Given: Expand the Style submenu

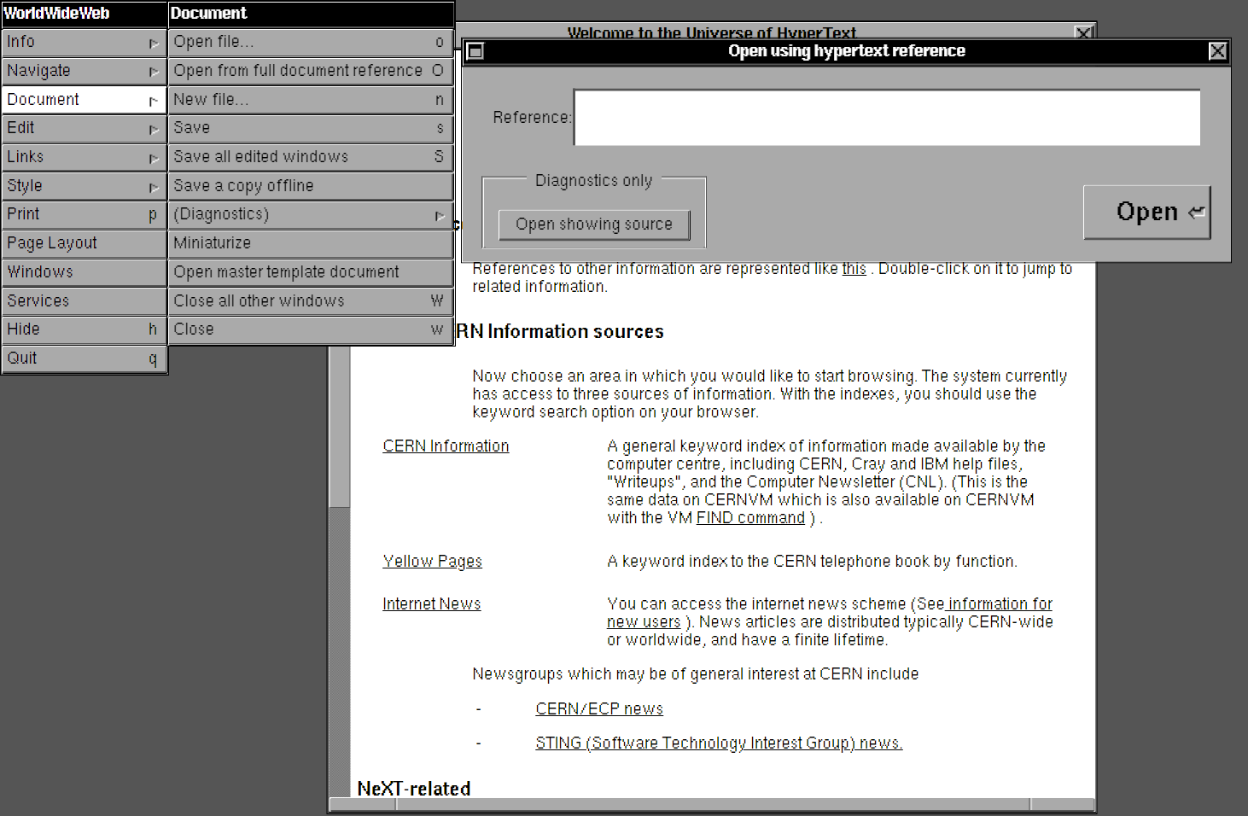Looking at the screenshot, I should (84, 186).
